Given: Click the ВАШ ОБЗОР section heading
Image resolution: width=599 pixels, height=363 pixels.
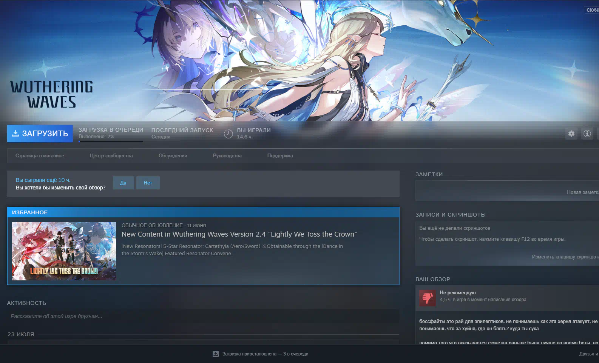Looking at the screenshot, I should pos(433,279).
